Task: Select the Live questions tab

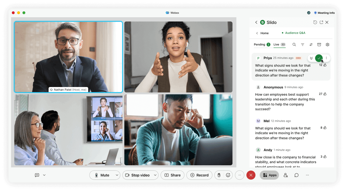Action: tap(277, 45)
